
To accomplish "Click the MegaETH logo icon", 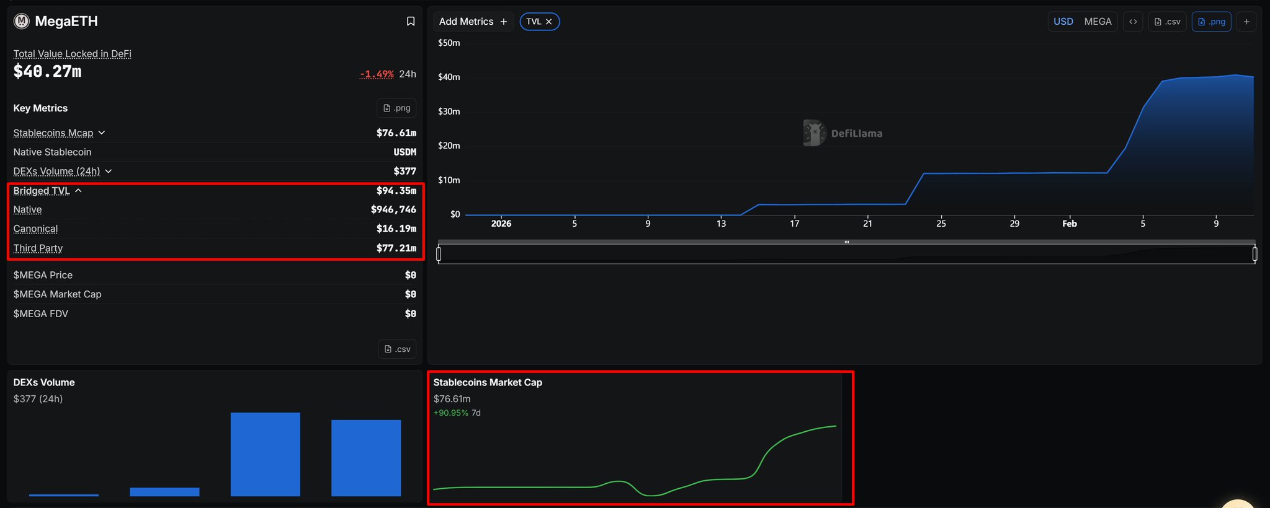I will point(22,22).
